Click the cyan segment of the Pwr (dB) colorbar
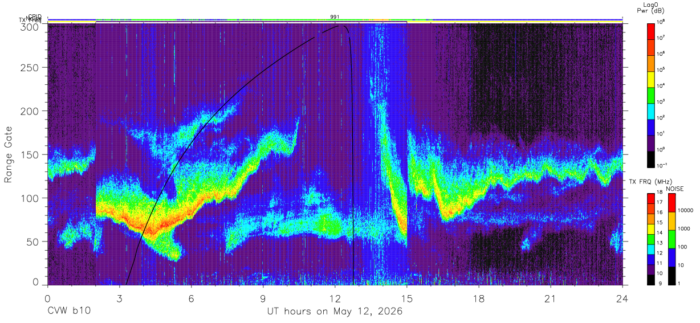The image size is (700, 323). (x=651, y=111)
